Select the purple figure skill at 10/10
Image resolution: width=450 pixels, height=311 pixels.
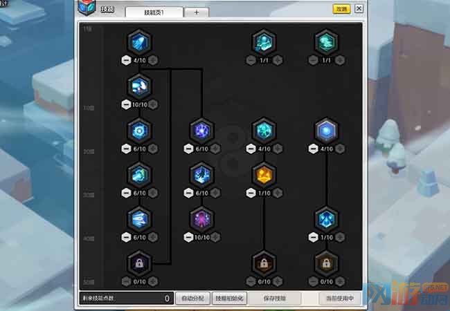(201, 219)
